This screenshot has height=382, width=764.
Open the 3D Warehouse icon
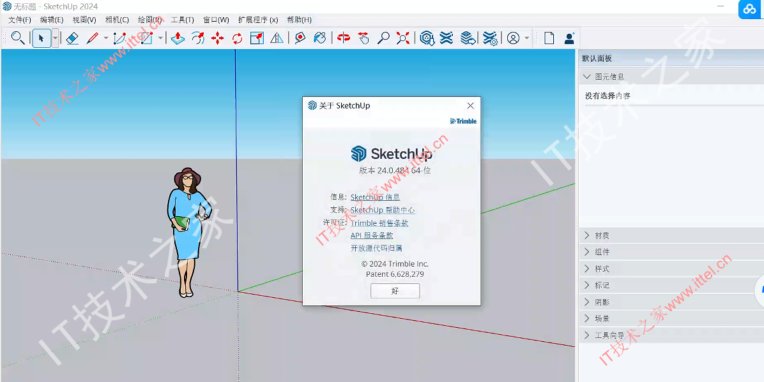click(x=427, y=38)
